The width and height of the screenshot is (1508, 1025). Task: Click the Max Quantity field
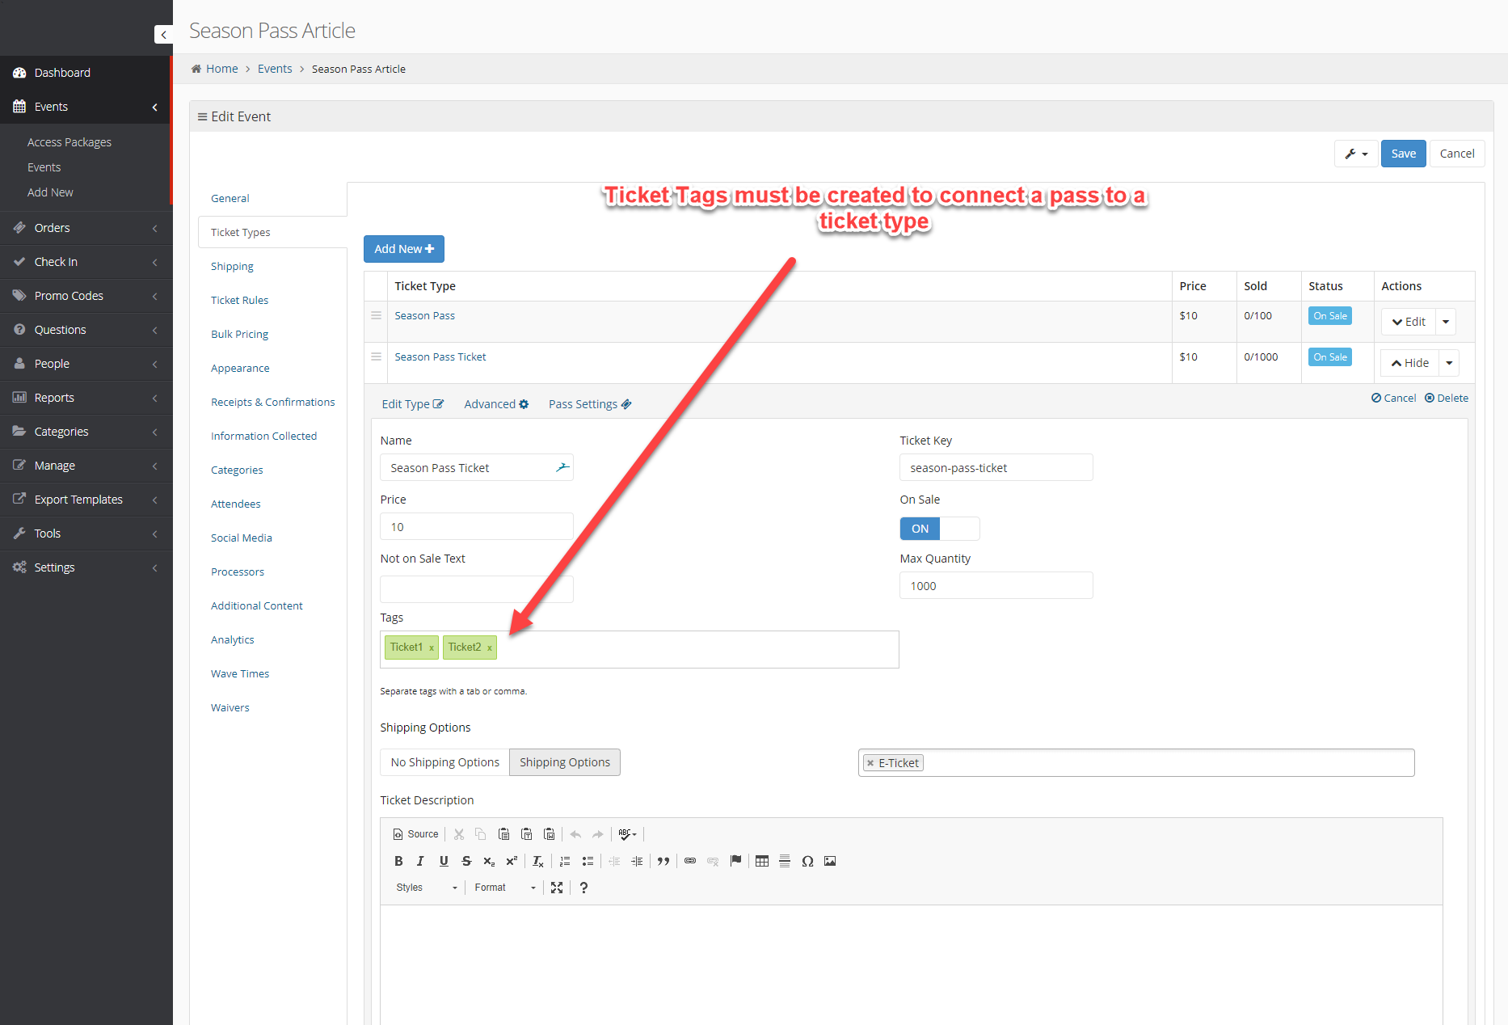pos(996,585)
